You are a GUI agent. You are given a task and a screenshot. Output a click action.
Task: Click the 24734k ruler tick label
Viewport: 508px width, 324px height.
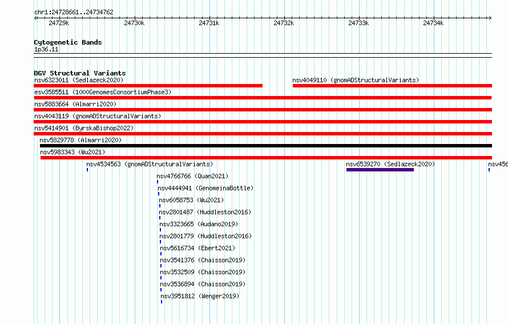(433, 23)
